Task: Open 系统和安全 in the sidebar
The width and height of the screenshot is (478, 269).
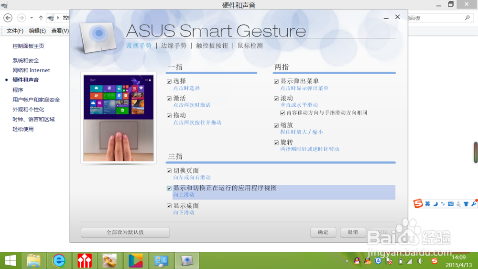Action: point(26,61)
